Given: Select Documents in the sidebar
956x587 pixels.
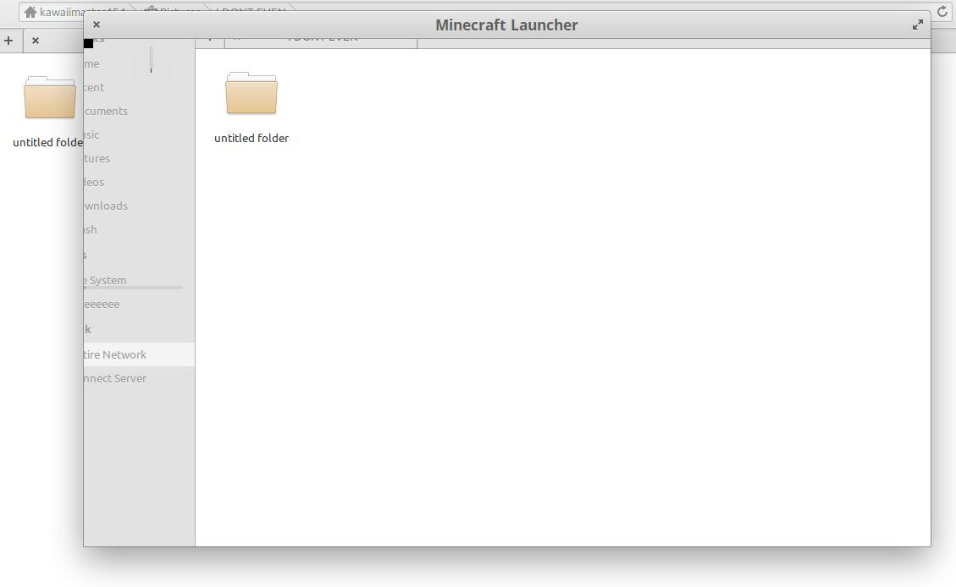Looking at the screenshot, I should (x=139, y=112).
